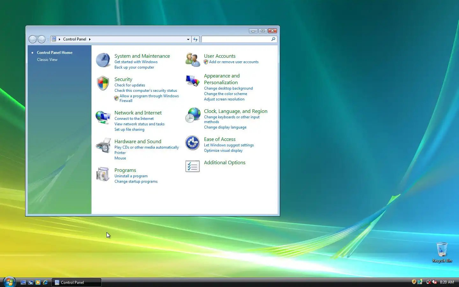Open address bar history dropdown arrow
Viewport: 459px width, 287px height.
(x=188, y=39)
